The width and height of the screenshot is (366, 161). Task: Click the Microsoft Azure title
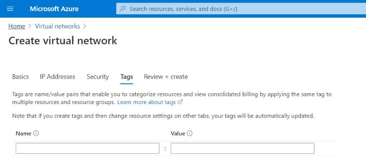54,9
